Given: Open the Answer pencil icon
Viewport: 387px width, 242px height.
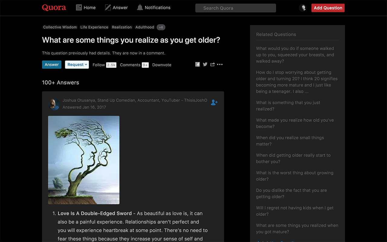Looking at the screenshot, I should pos(107,7).
